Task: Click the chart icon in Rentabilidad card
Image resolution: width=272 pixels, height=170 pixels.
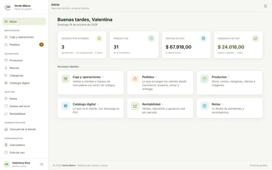Action: point(135,106)
